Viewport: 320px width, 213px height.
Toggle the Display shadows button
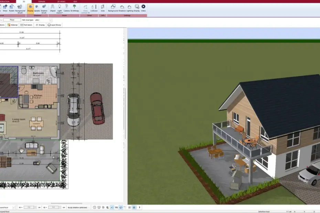30,8
